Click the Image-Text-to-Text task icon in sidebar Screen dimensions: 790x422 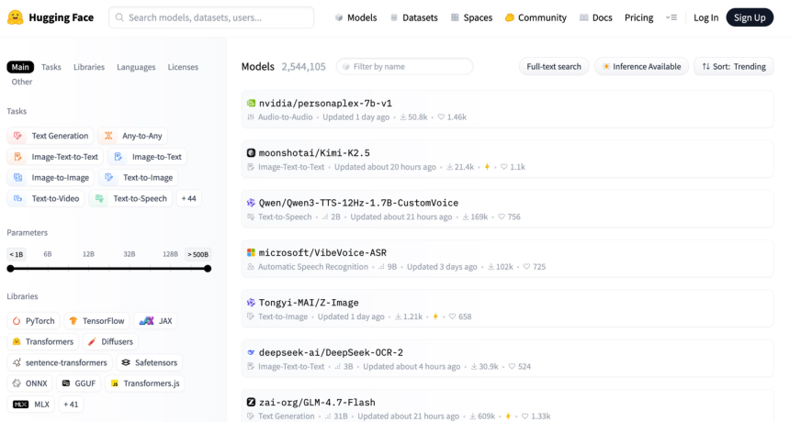(17, 157)
